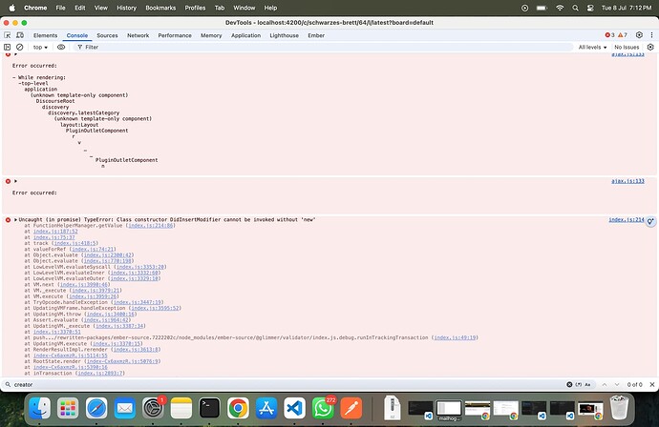This screenshot has height=427, width=659.
Task: Switch to the Sources tab
Action: click(x=107, y=35)
